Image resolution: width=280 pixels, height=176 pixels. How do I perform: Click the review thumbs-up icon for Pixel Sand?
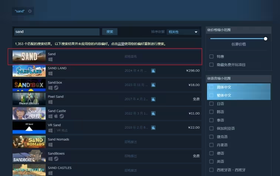tap(153, 99)
